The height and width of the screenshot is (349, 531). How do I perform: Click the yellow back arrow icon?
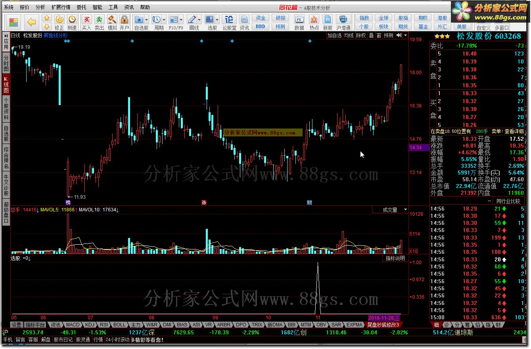pyautogui.click(x=32, y=21)
